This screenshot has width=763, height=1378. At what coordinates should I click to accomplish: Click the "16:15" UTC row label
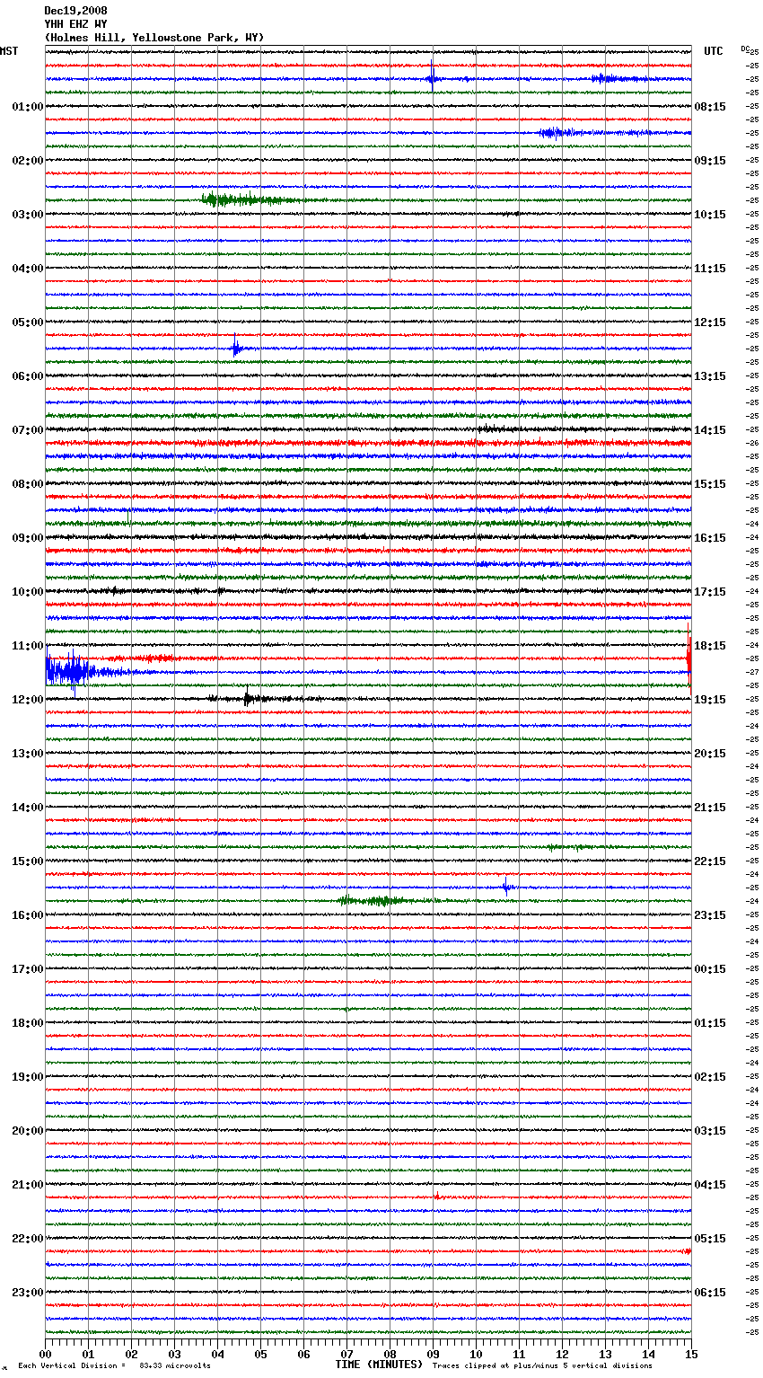point(710,538)
